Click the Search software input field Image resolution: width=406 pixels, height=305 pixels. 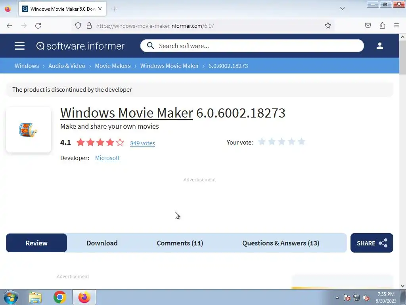[252, 46]
